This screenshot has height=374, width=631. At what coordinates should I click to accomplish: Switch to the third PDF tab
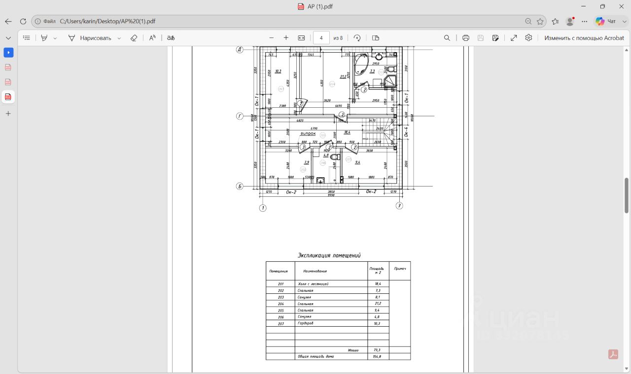pyautogui.click(x=8, y=82)
